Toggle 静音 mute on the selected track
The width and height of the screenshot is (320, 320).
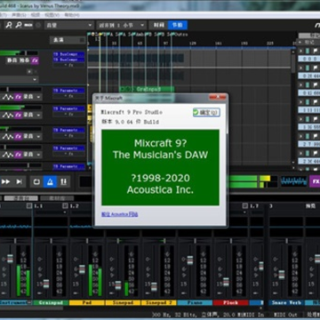coord(12,60)
